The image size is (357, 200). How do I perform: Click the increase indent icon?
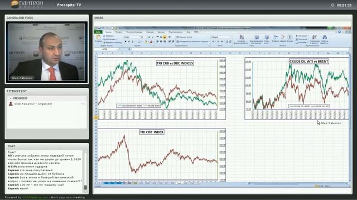(173, 42)
